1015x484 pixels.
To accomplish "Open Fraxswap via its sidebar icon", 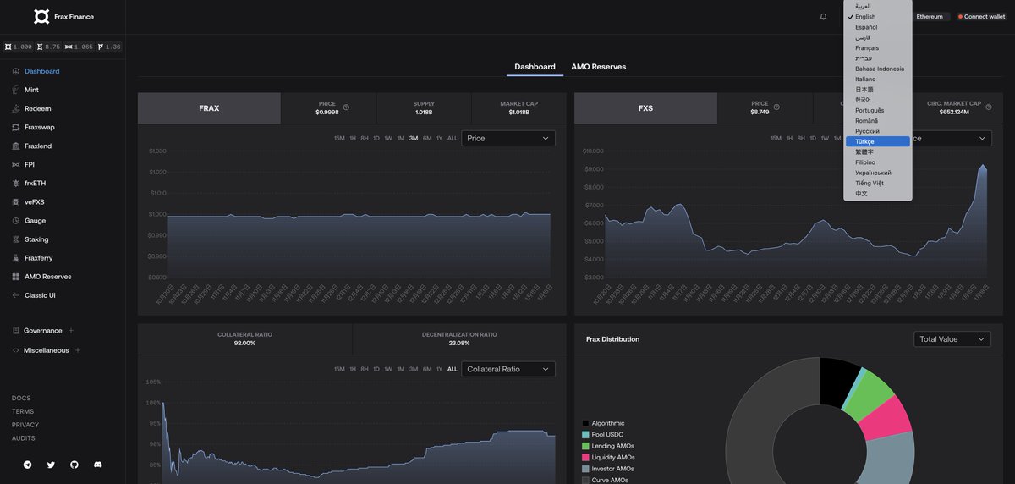I will tap(16, 127).
